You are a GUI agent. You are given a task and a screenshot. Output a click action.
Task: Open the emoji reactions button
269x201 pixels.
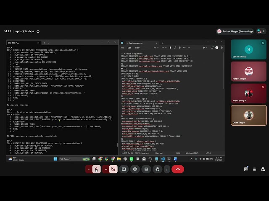pos(135,169)
